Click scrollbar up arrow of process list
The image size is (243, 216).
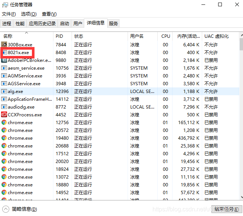coord(242,35)
